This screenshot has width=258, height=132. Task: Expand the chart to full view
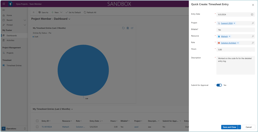pos(132,28)
